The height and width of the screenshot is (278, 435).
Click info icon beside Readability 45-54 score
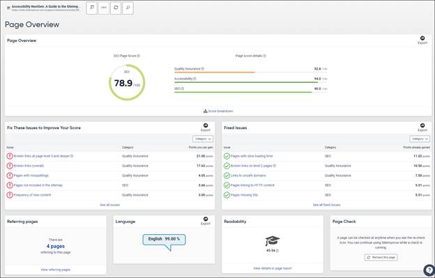click(x=277, y=251)
